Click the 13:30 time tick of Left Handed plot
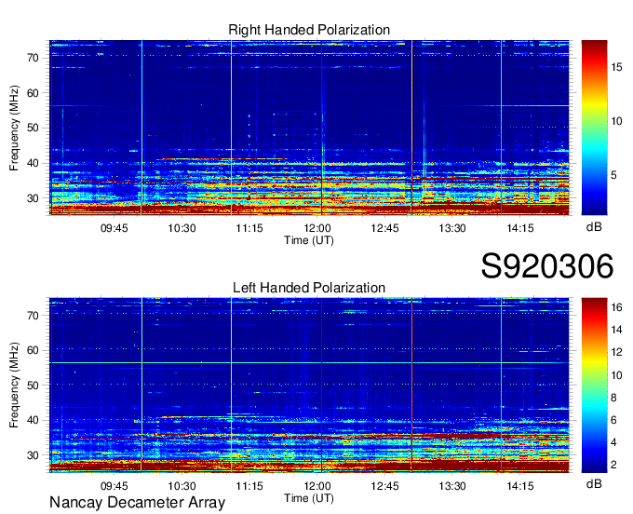 point(452,486)
